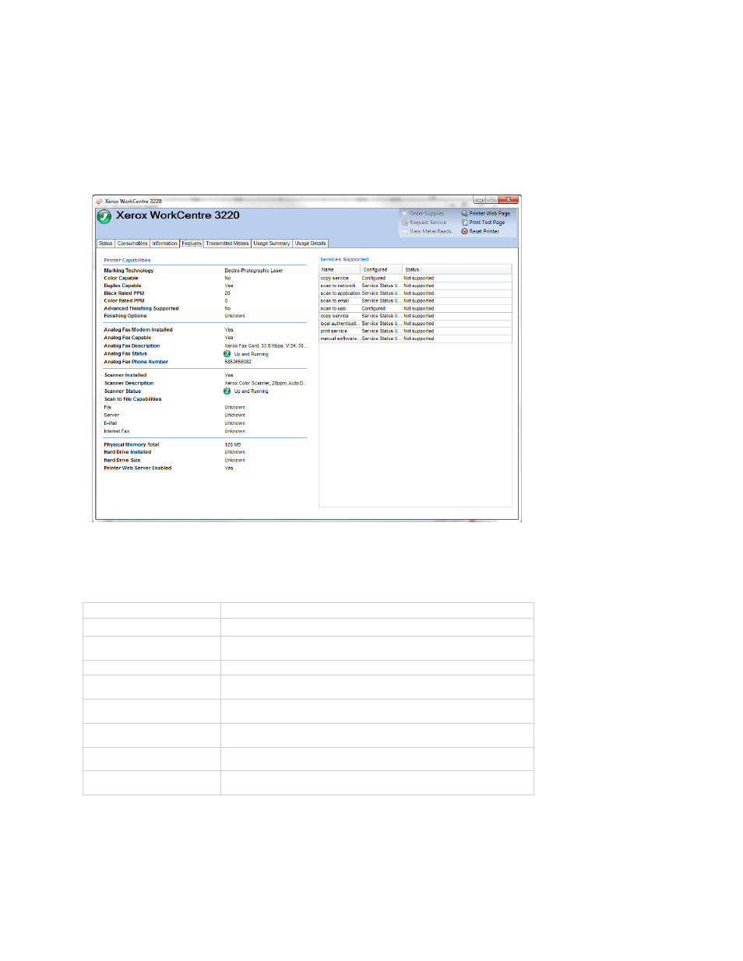
Task: Click the Electro-Photographic Laser value
Action: [x=254, y=271]
